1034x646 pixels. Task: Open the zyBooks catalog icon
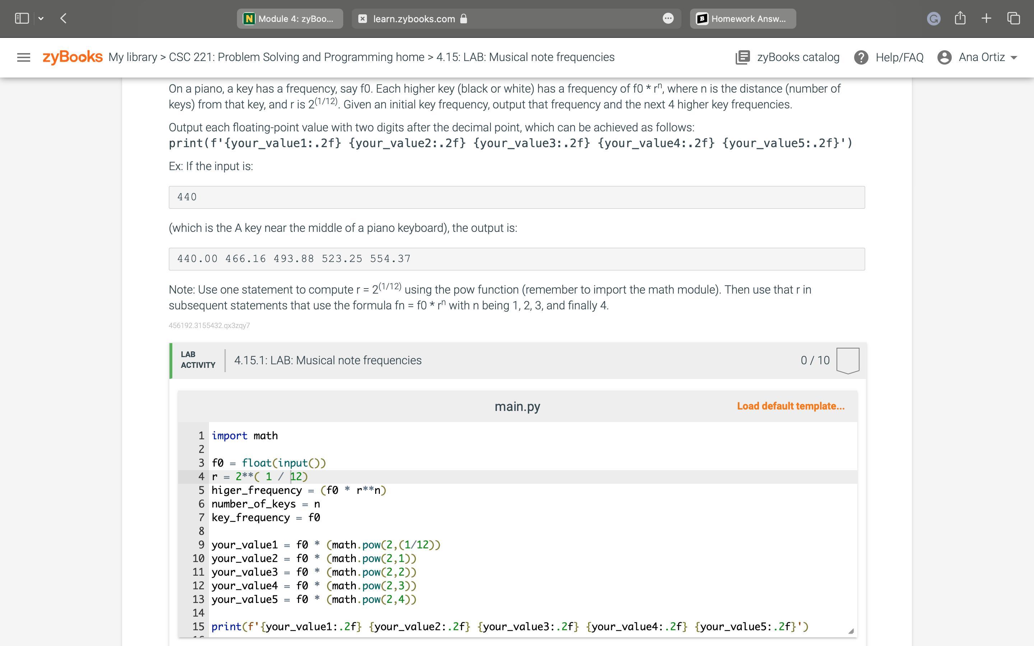[742, 57]
